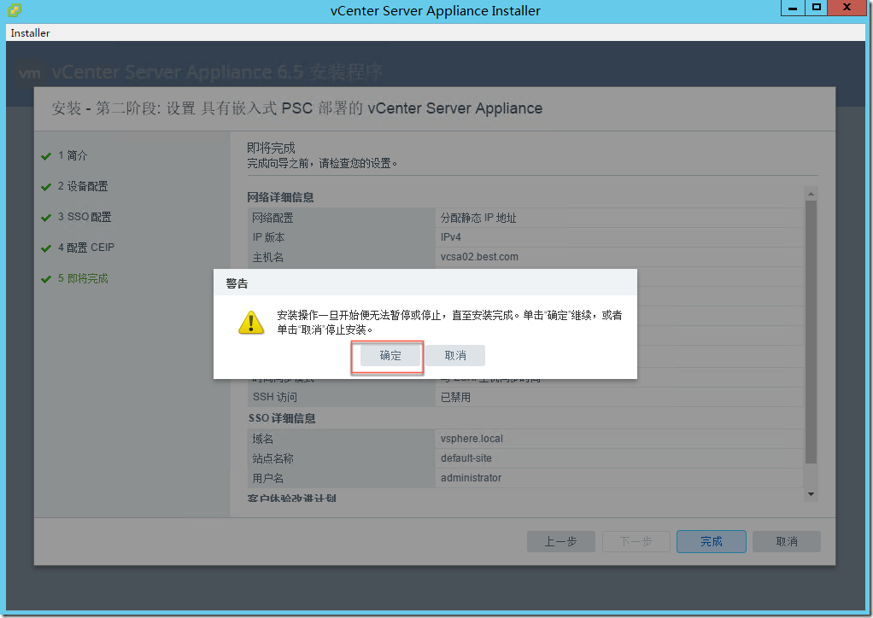
Task: Click the yellow warning triangle icon
Action: click(x=251, y=322)
